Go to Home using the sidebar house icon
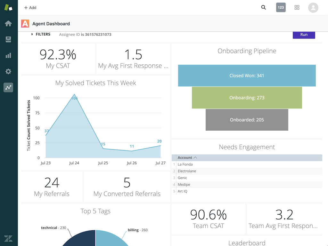Screen dimensions: 328x246 8,23
